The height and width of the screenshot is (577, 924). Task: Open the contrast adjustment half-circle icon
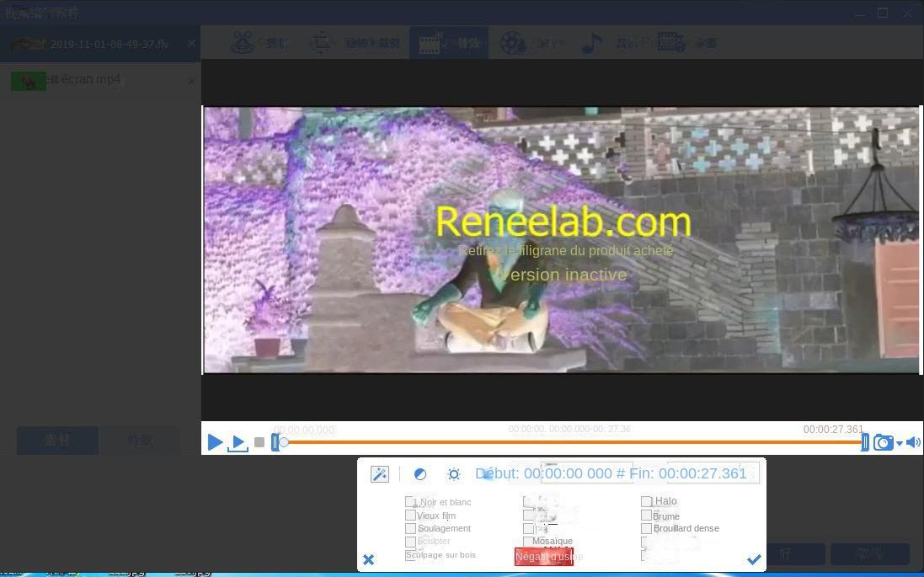(420, 474)
